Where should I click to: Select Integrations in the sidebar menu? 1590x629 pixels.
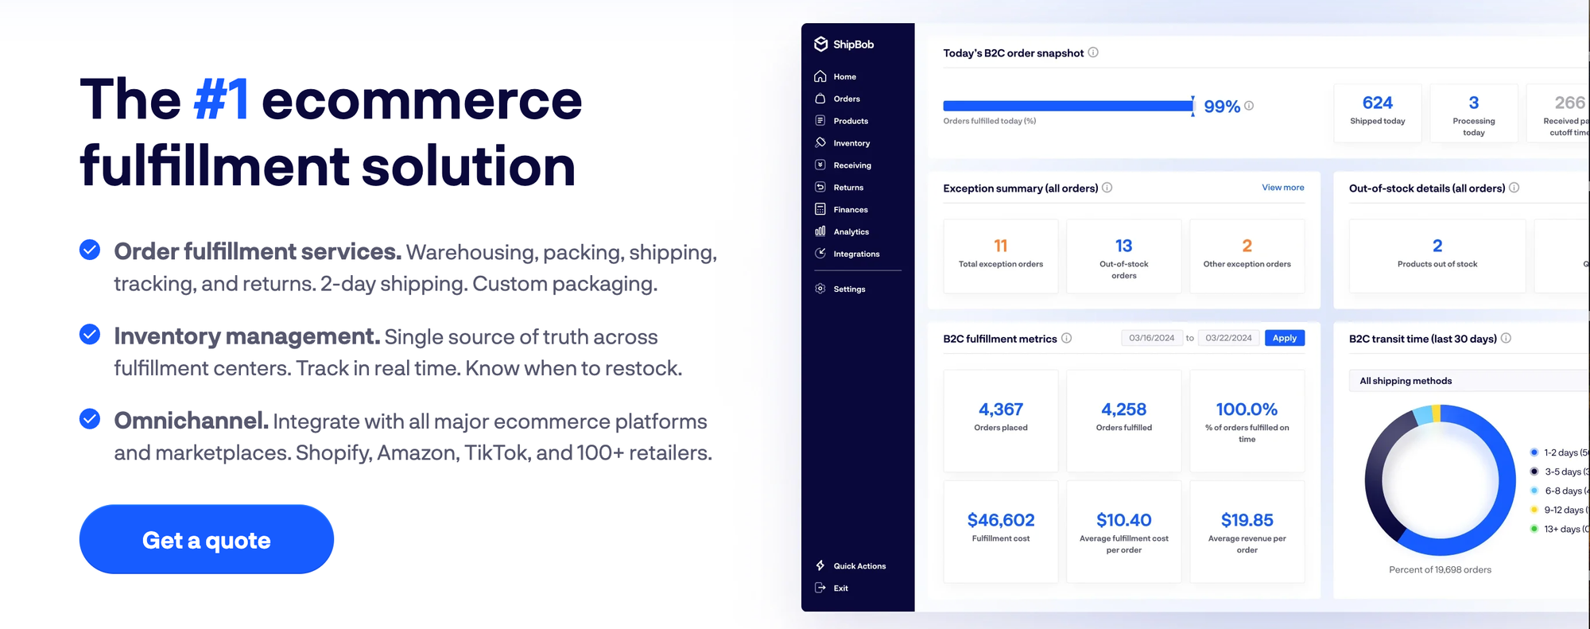pyautogui.click(x=858, y=254)
